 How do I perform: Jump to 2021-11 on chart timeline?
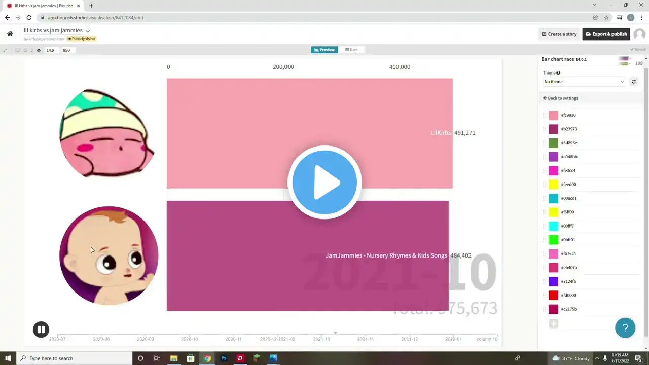point(366,339)
